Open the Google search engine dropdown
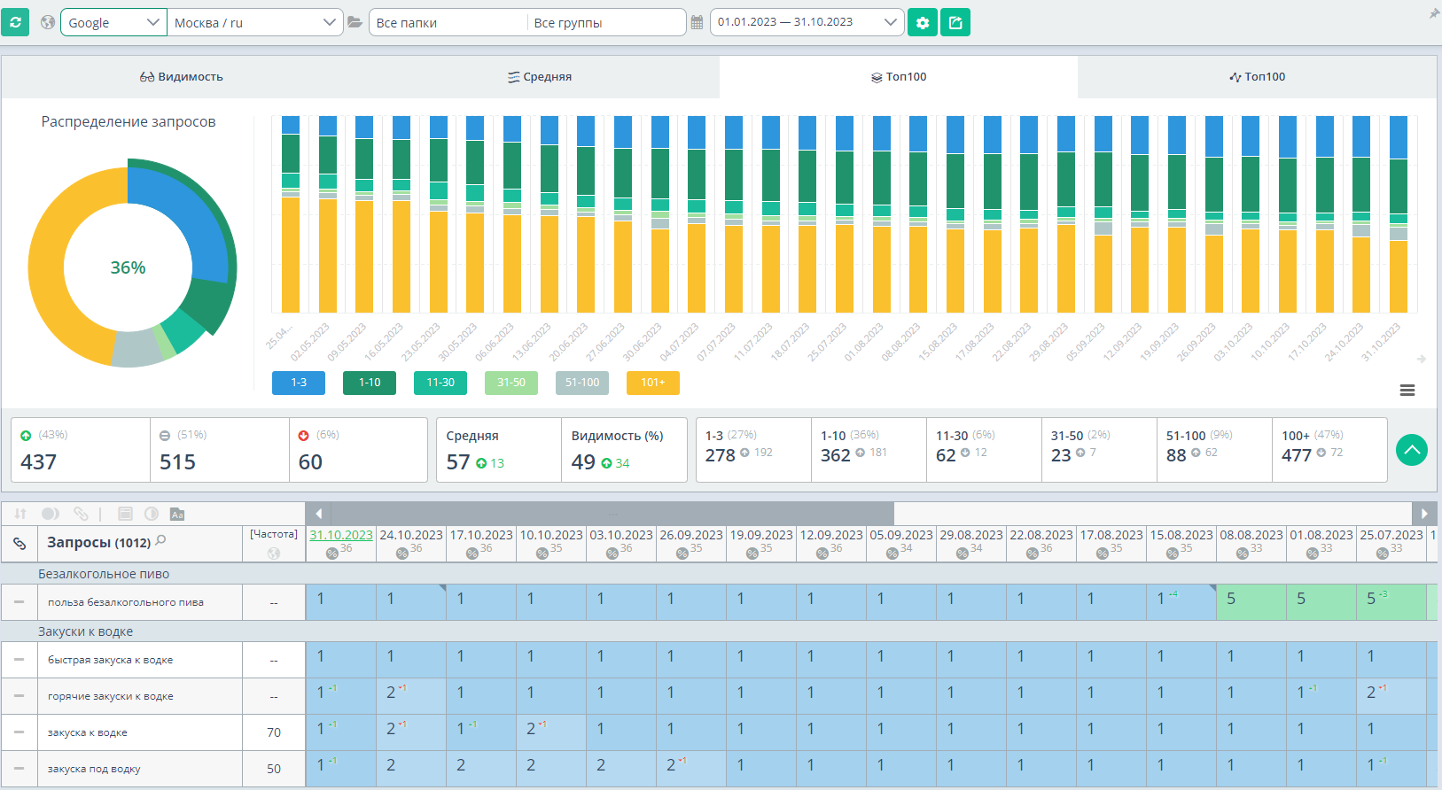Image resolution: width=1442 pixels, height=790 pixels. coord(113,22)
